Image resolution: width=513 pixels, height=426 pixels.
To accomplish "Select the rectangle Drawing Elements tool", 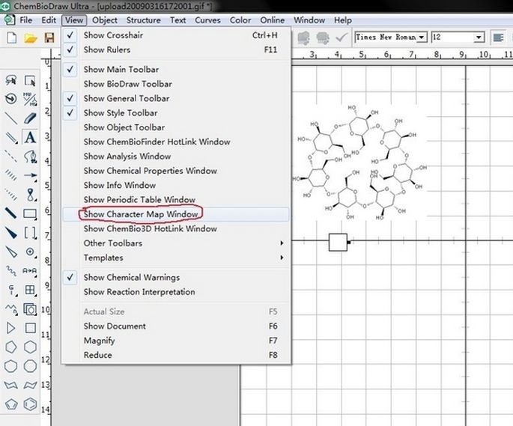I will (30, 213).
